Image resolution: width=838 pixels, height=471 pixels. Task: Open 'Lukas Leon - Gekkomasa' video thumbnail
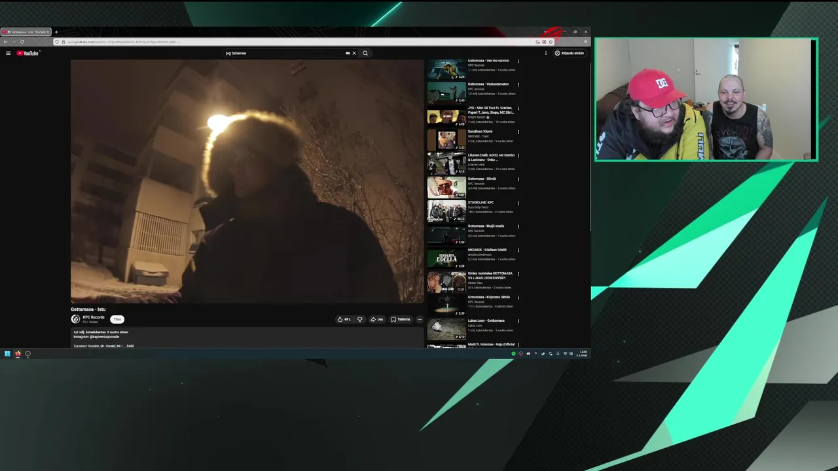click(446, 330)
